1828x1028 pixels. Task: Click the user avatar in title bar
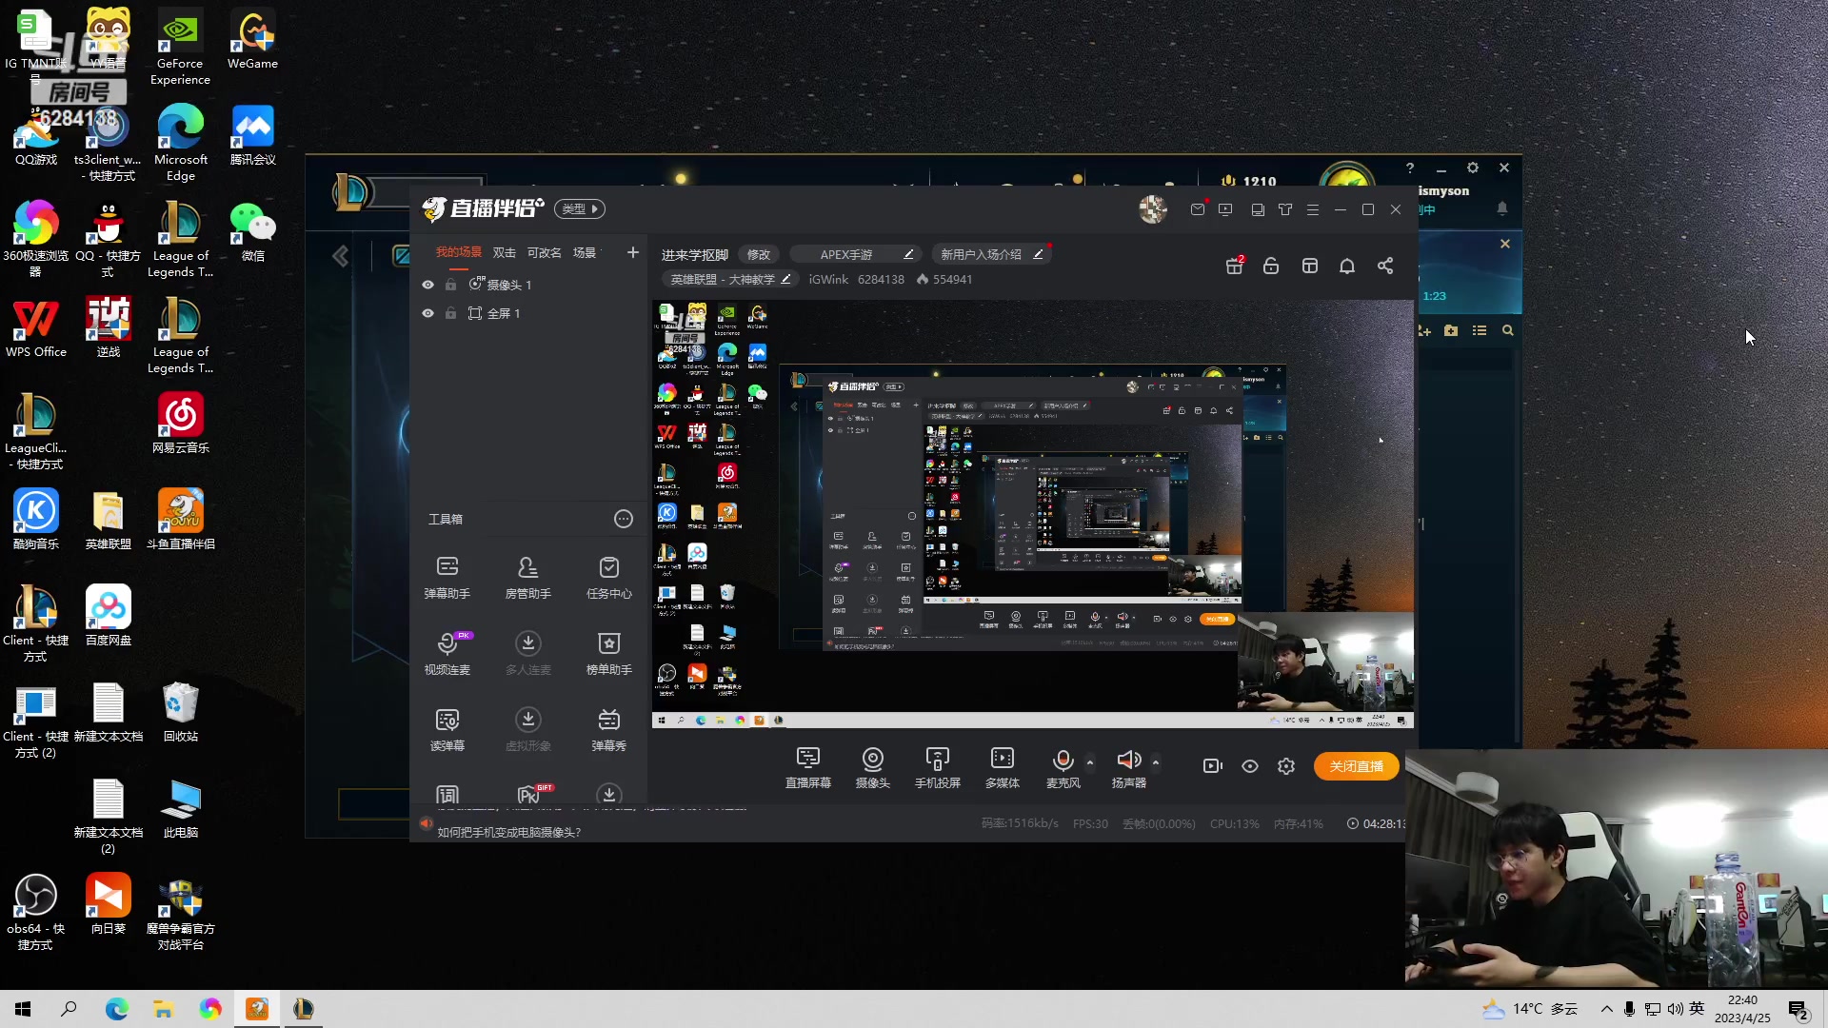tap(1153, 208)
